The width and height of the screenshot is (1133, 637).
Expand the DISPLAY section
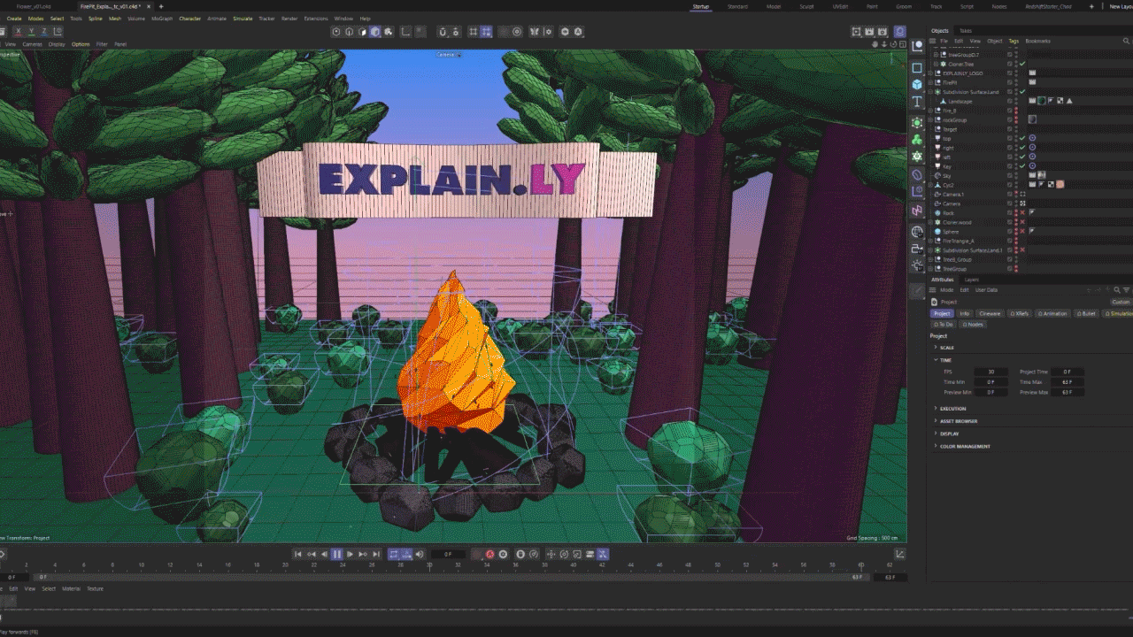936,434
